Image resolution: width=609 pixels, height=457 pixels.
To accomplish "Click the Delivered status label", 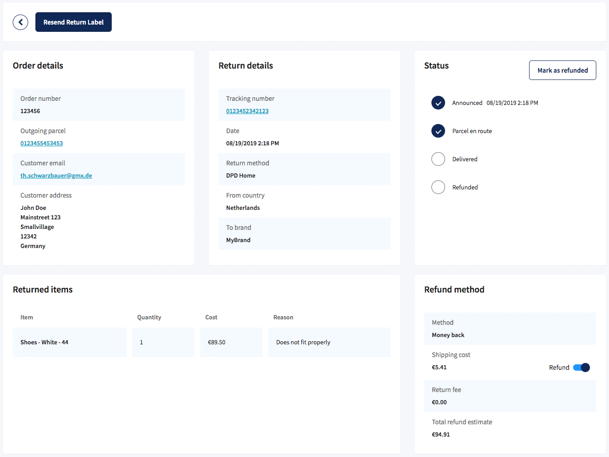I will click(465, 159).
